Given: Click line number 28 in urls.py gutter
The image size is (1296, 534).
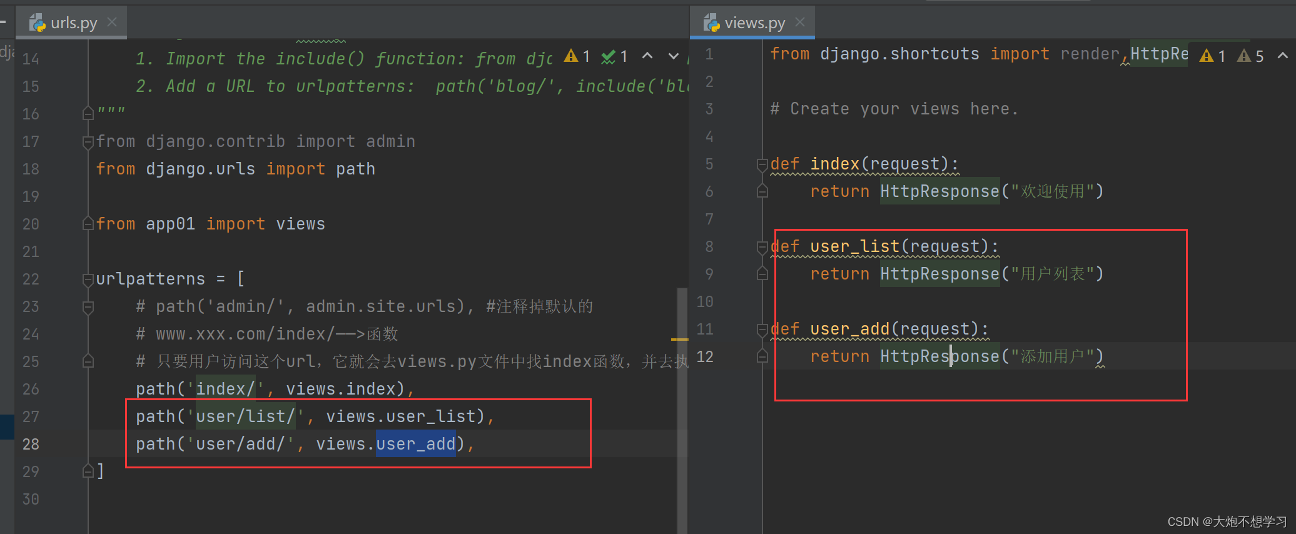Looking at the screenshot, I should click(x=31, y=444).
